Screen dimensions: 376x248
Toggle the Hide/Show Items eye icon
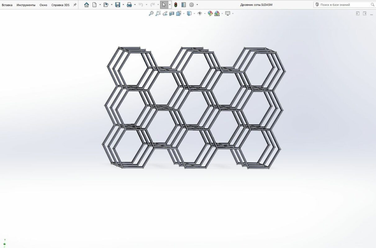click(200, 13)
